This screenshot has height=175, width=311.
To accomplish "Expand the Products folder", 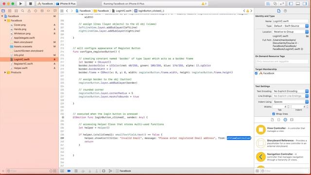I will click(5, 72).
